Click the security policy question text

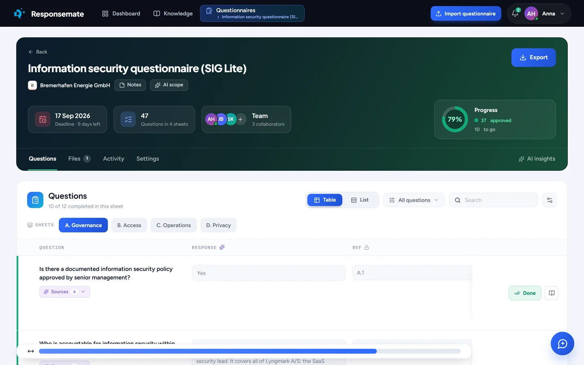106,273
